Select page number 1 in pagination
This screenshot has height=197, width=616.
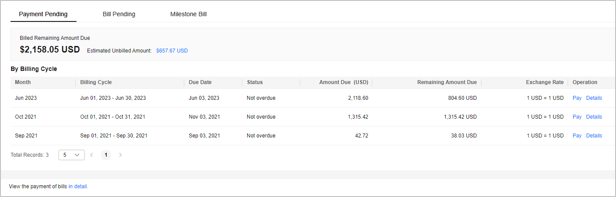point(106,155)
